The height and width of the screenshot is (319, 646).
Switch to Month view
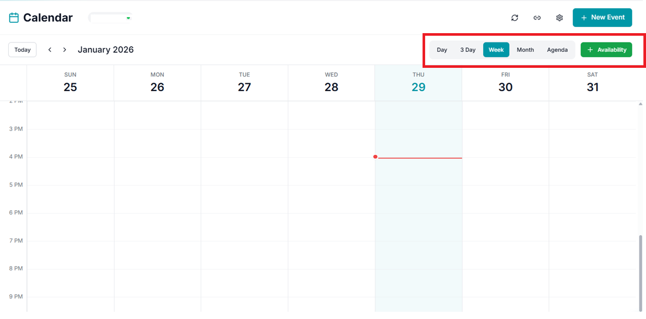tap(525, 50)
